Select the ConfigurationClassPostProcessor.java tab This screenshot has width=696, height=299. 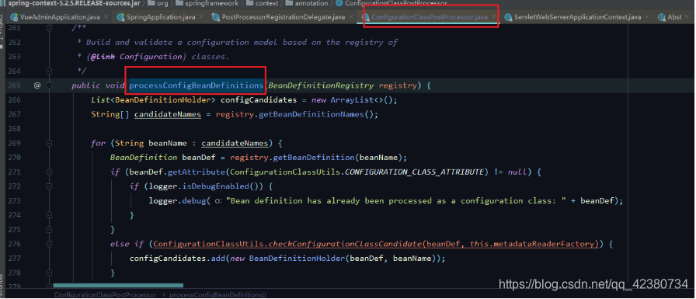click(x=430, y=17)
